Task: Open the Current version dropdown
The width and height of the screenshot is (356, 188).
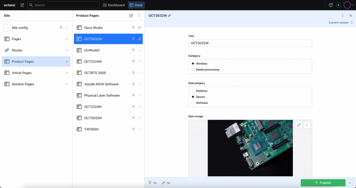Action: click(341, 23)
